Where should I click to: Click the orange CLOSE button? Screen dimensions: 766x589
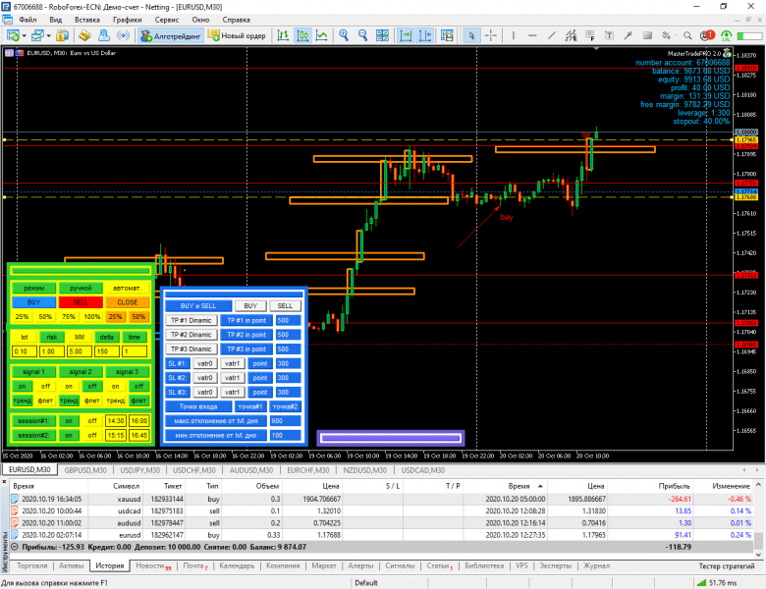click(x=128, y=302)
